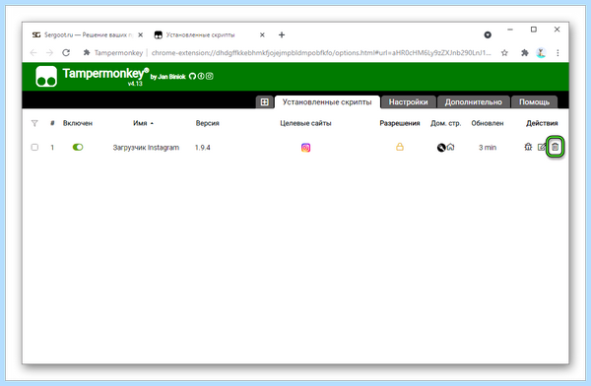Open the Facebook icon in header
591x386 pixels.
click(201, 76)
